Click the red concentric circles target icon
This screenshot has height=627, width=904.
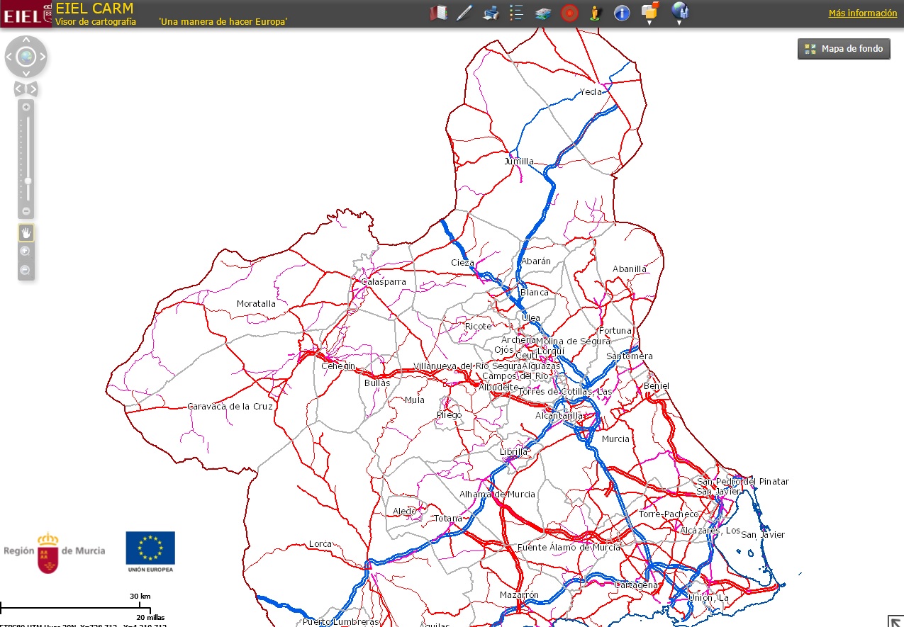569,13
